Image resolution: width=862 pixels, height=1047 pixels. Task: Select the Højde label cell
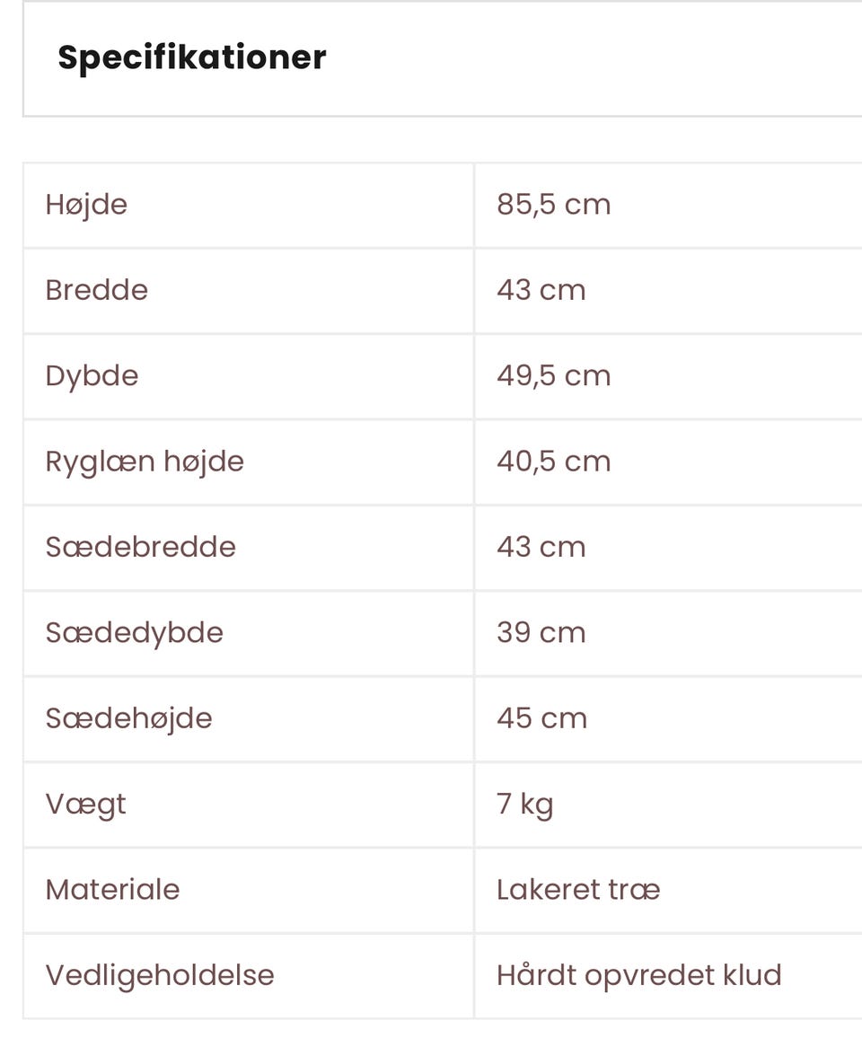tap(86, 205)
